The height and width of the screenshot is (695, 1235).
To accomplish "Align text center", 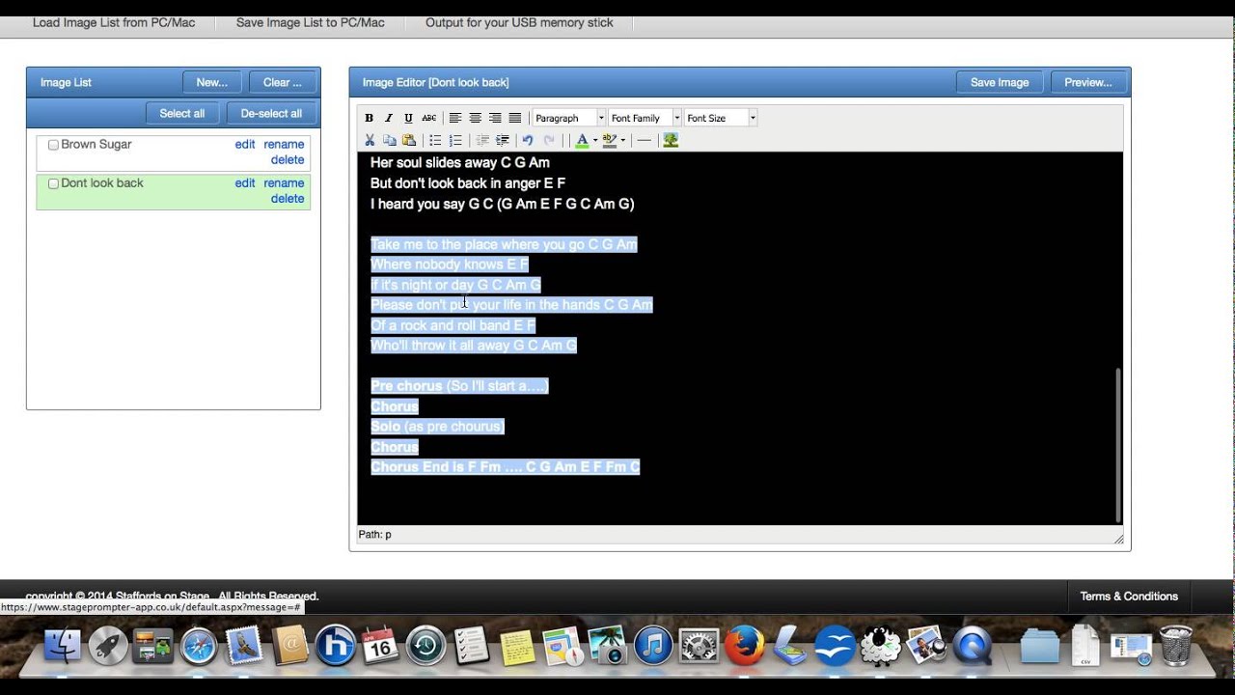I will coord(476,118).
